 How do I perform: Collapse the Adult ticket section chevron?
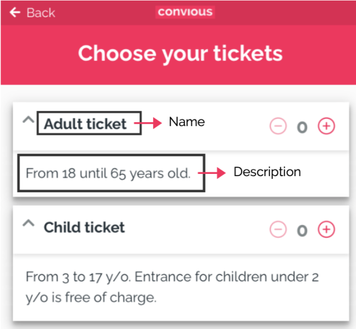[28, 121]
